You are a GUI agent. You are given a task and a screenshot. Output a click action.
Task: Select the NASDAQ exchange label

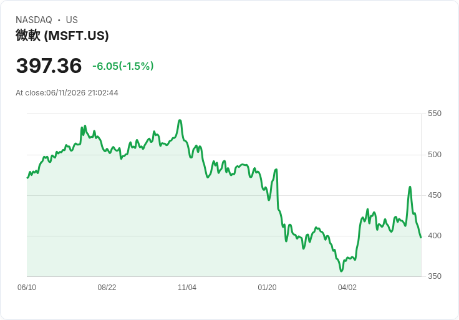click(x=34, y=20)
